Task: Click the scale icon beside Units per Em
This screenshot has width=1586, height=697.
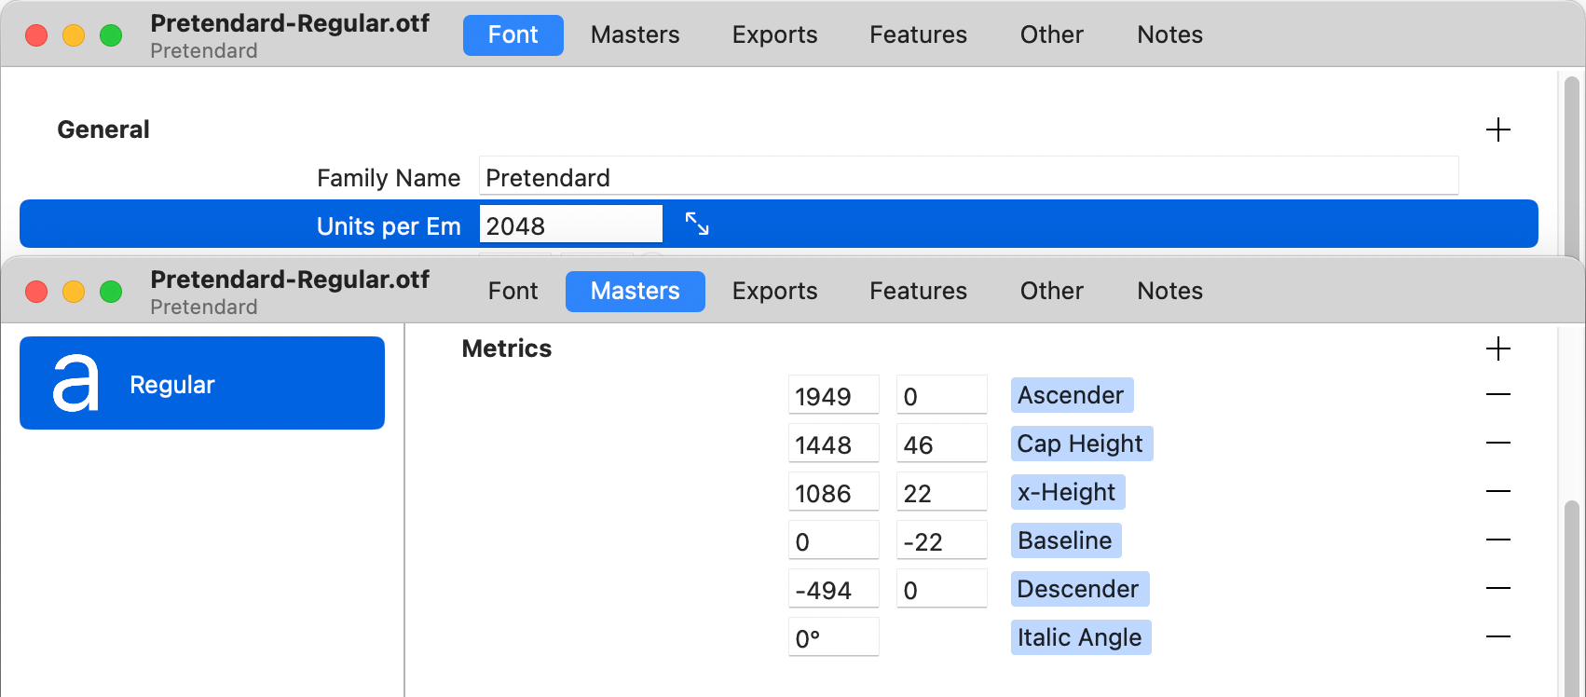Action: (x=697, y=224)
